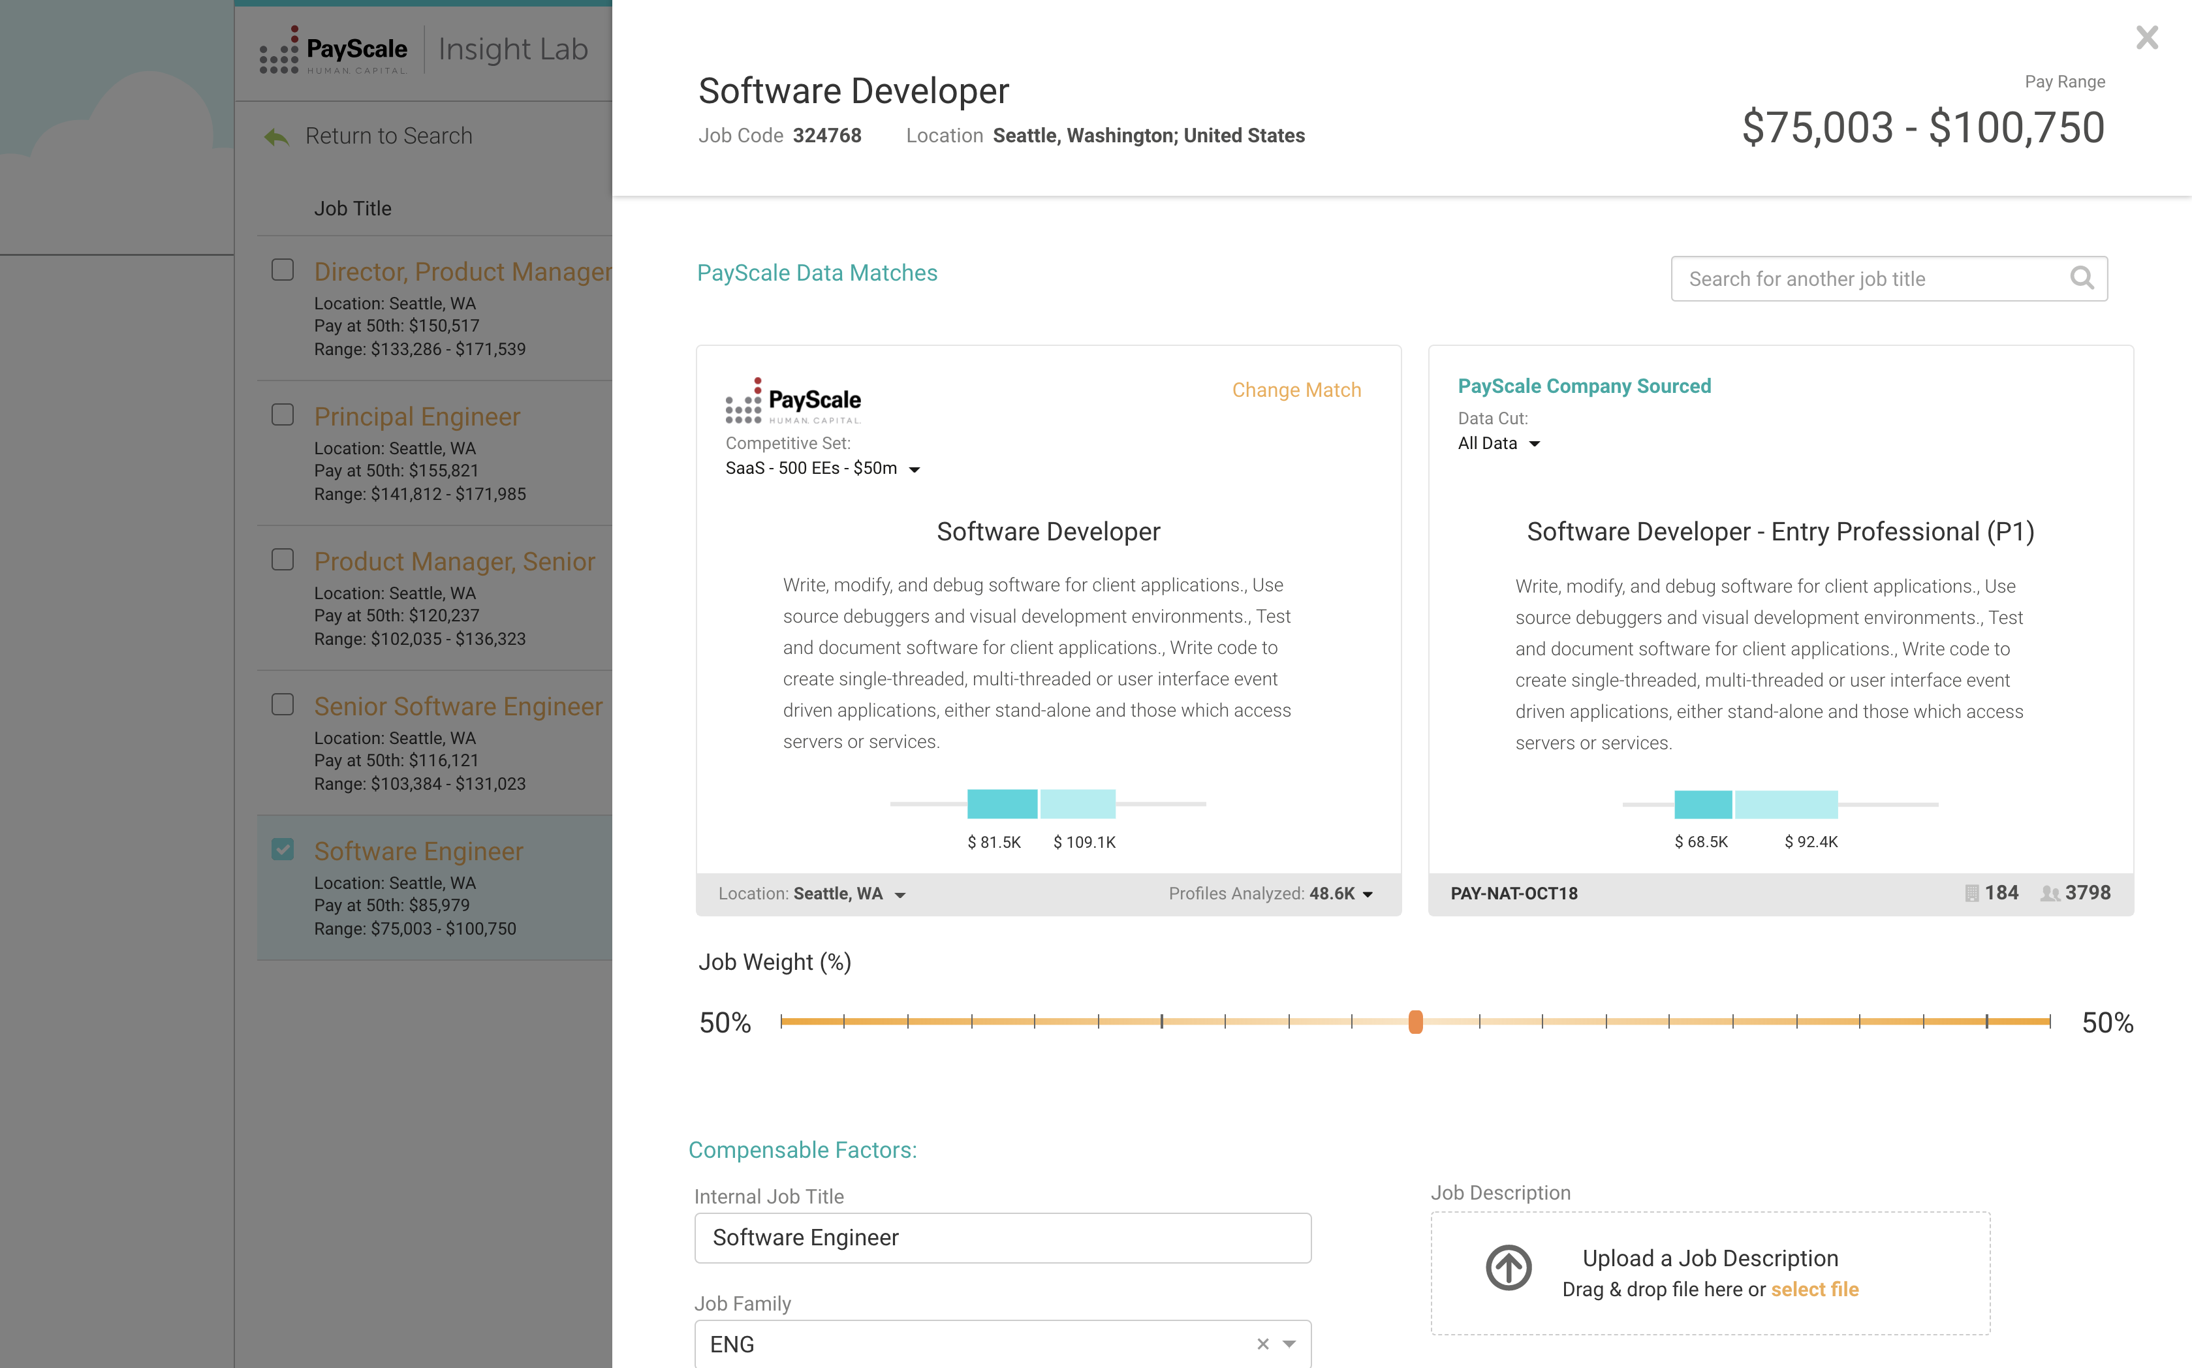
Task: Click the Internal Job Title input field
Action: click(x=1003, y=1237)
